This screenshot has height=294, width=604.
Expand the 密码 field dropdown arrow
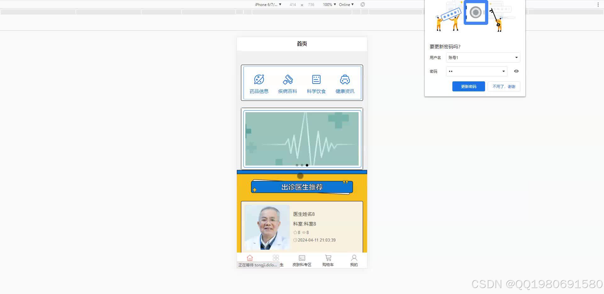point(503,71)
